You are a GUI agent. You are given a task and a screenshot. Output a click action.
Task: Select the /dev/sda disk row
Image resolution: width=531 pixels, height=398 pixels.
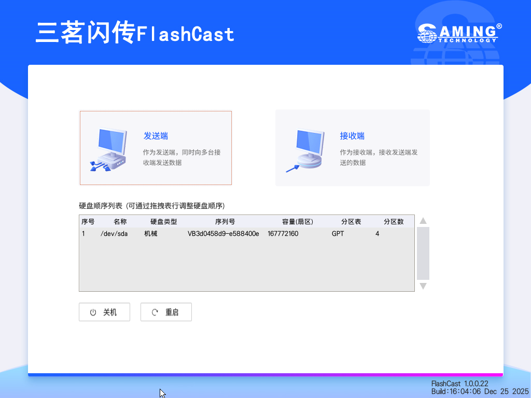pyautogui.click(x=114, y=234)
